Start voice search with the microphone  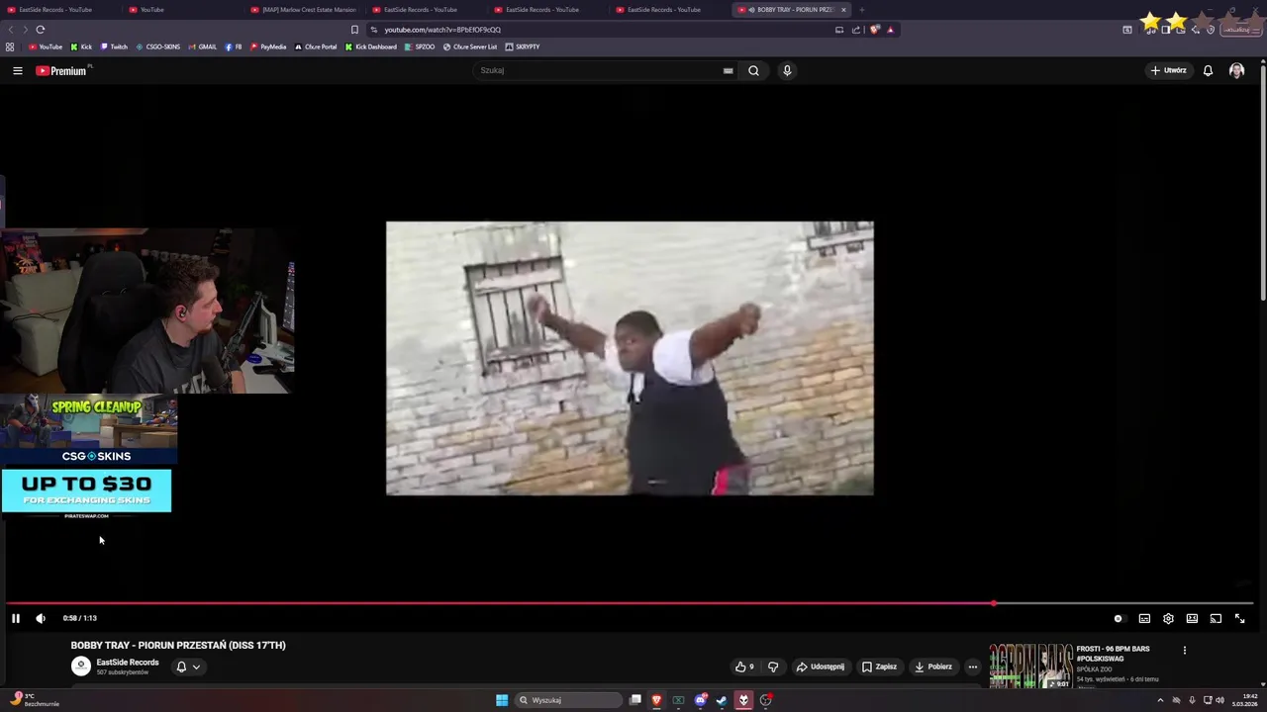click(x=787, y=70)
